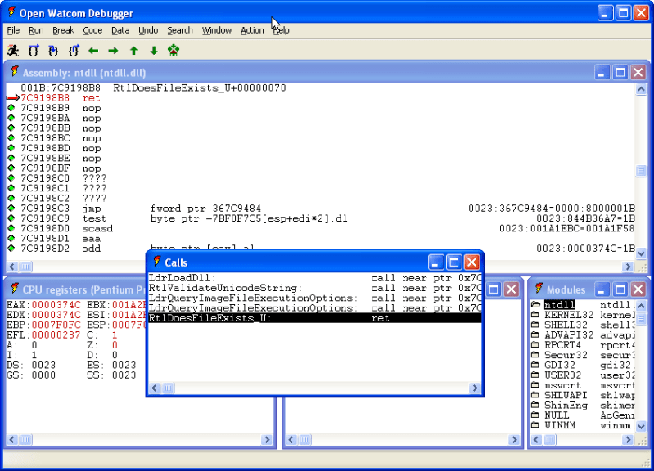Open the Window menu
This screenshot has height=471, width=654.
(x=216, y=30)
